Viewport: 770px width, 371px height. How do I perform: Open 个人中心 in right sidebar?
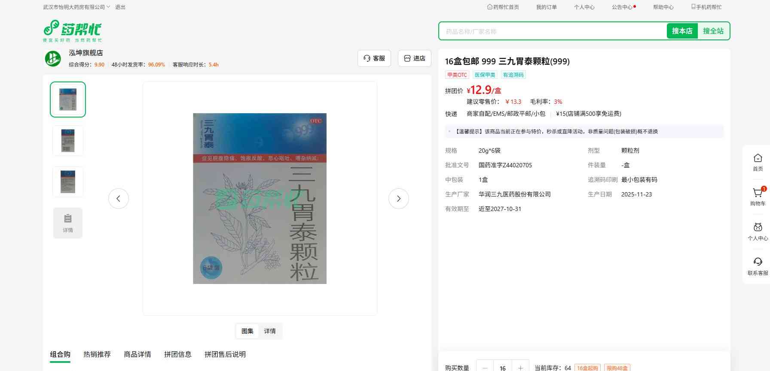pos(758,231)
